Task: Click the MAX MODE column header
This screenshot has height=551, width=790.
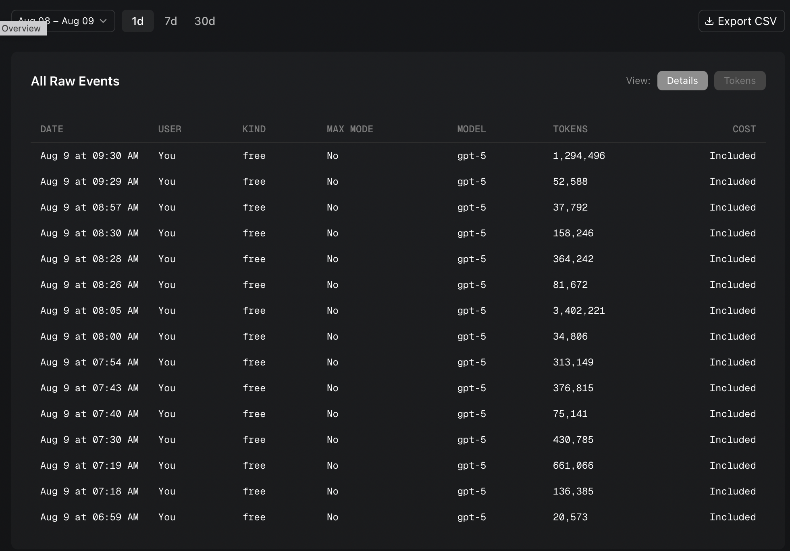Action: click(349, 129)
